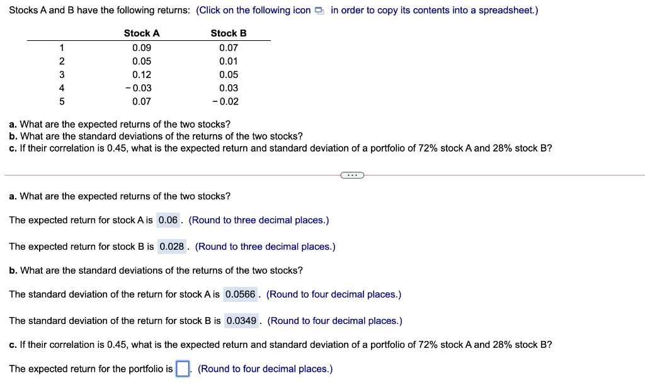Select the 0.0566 standard deviation field
Image resolution: width=645 pixels, height=390 pixels.
(241, 294)
